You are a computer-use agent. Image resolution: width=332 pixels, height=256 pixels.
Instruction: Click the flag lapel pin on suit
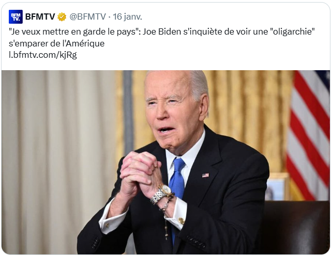click(205, 175)
